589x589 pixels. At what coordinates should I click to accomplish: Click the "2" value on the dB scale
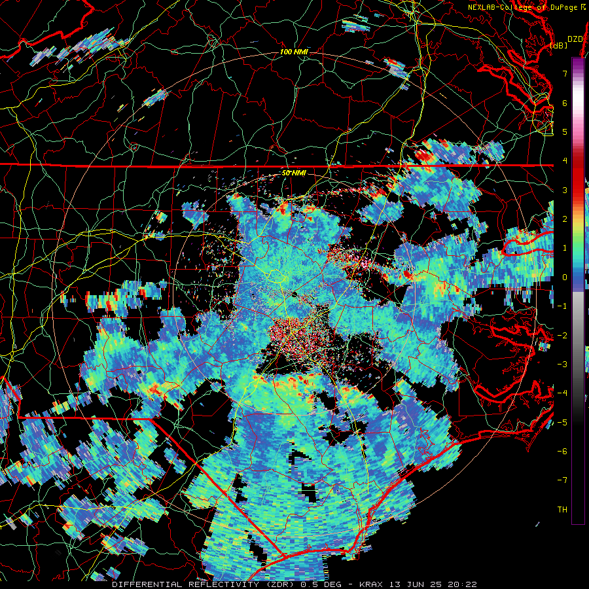coord(565,219)
